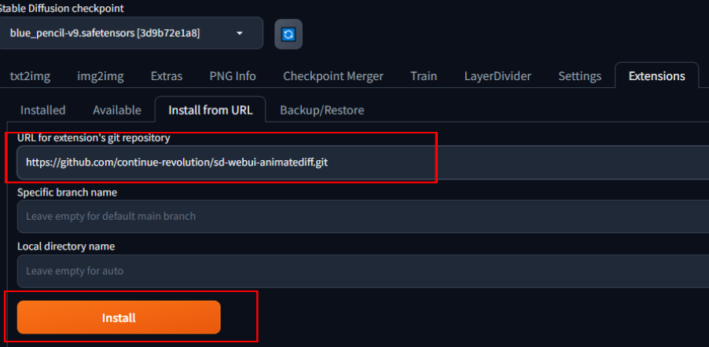Open the Available extensions sub-tab

(x=117, y=110)
